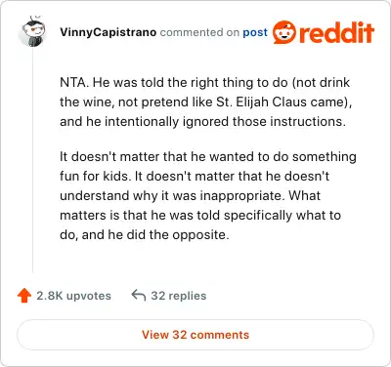Open the 32 replies link
This screenshot has height=367, width=391.
(x=179, y=296)
